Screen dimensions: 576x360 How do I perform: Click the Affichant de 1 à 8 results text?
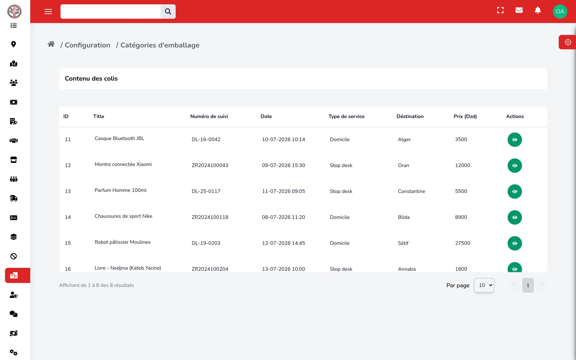click(96, 285)
